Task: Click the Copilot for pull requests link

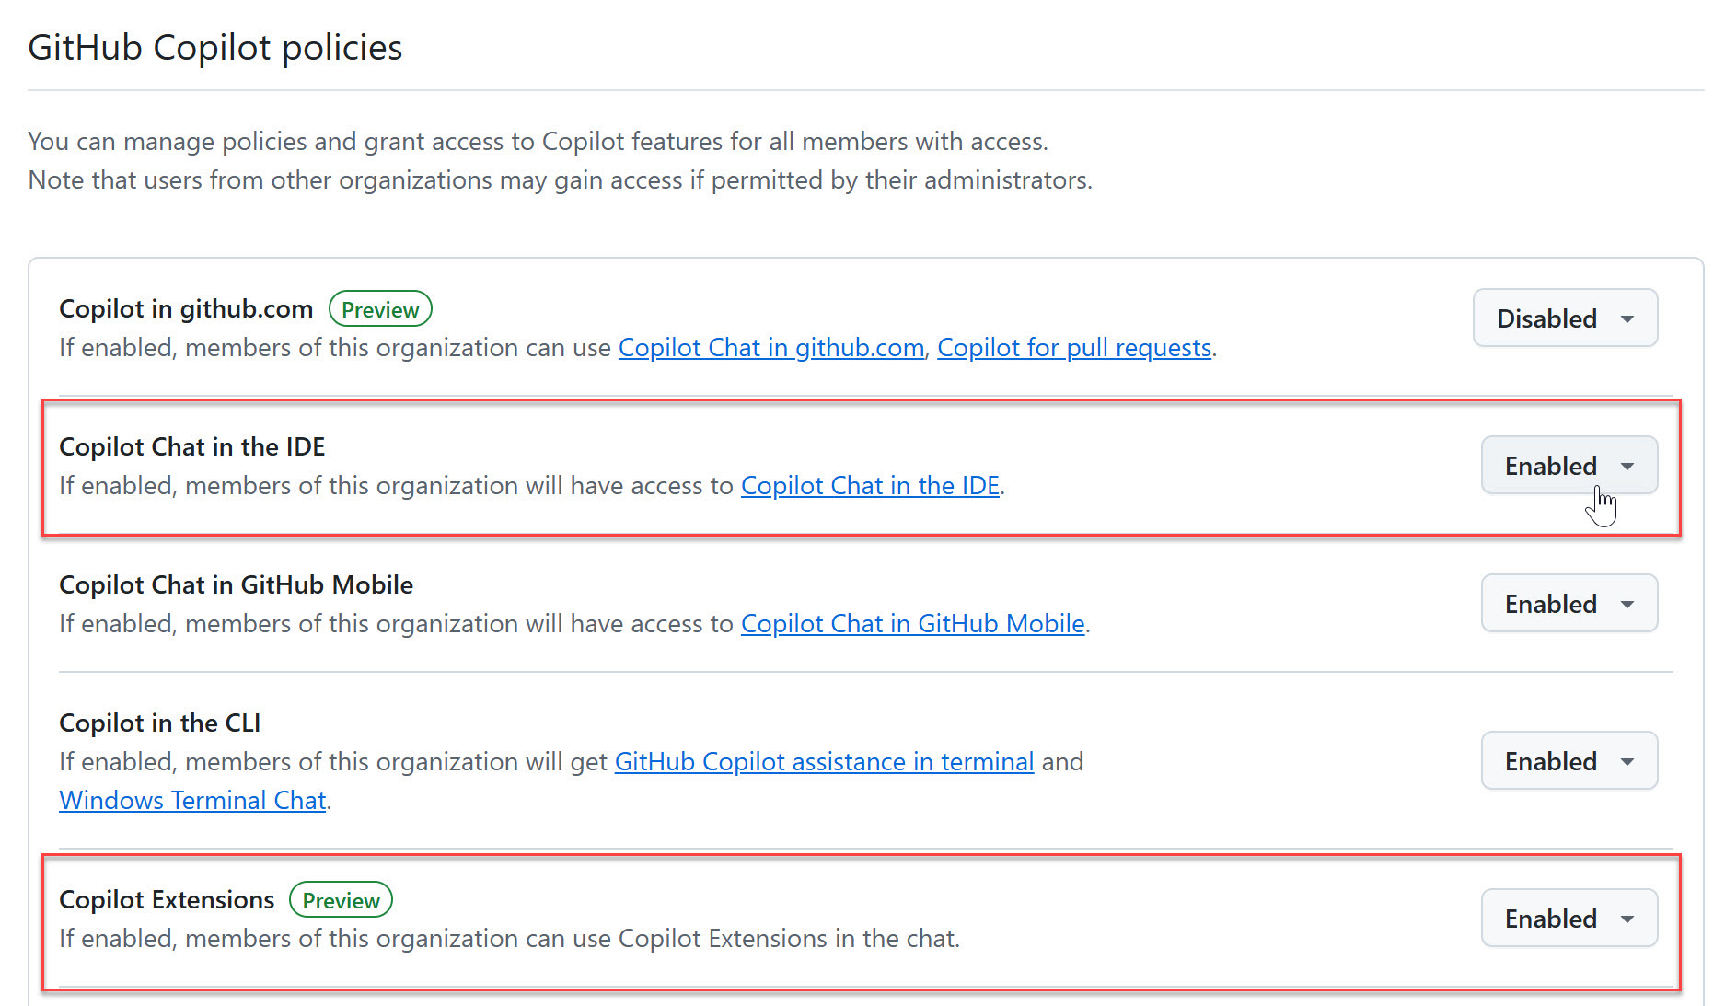Action: pyautogui.click(x=1073, y=348)
